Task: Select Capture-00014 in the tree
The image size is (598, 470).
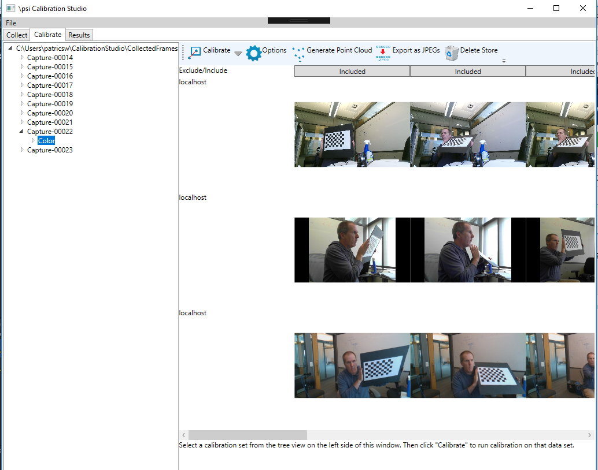Action: [x=50, y=58]
